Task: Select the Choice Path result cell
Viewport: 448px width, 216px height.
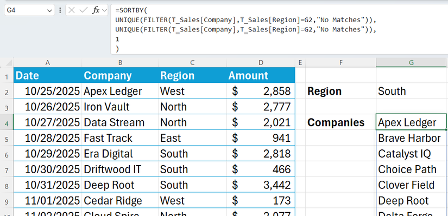Action: 411,169
